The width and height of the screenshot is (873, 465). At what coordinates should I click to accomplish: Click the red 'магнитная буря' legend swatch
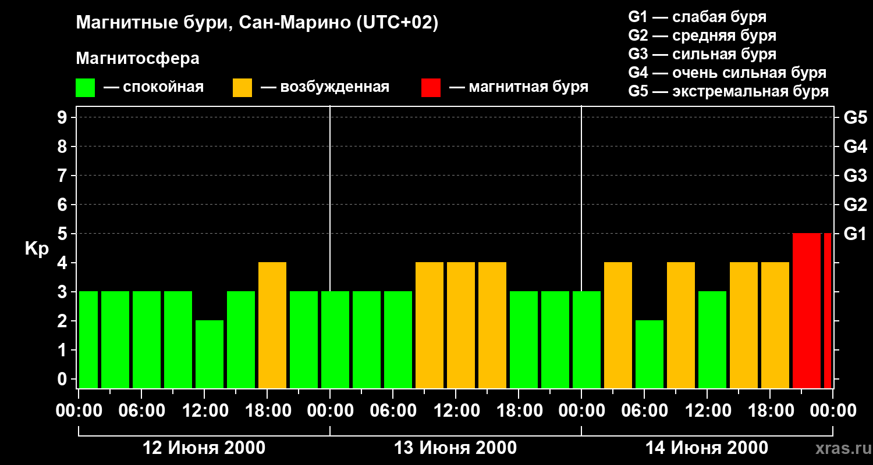[431, 88]
